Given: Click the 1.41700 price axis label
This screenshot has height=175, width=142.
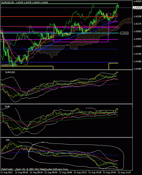Looking at the screenshot, I should click(x=138, y=54).
